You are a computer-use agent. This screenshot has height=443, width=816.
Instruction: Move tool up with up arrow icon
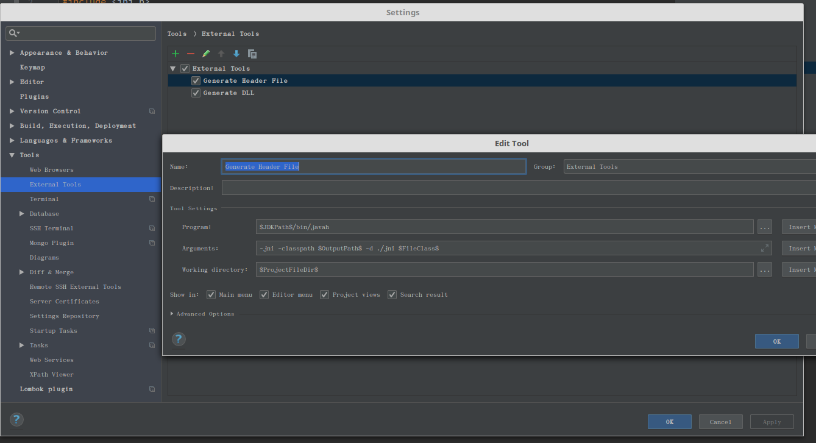tap(221, 54)
